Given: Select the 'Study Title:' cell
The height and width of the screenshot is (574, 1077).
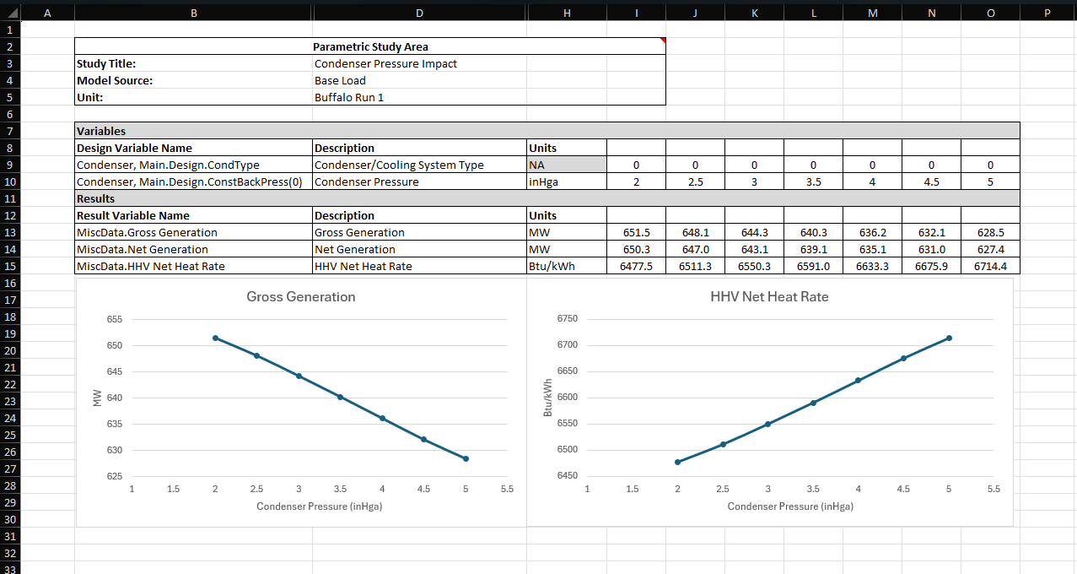Looking at the screenshot, I should [x=194, y=63].
